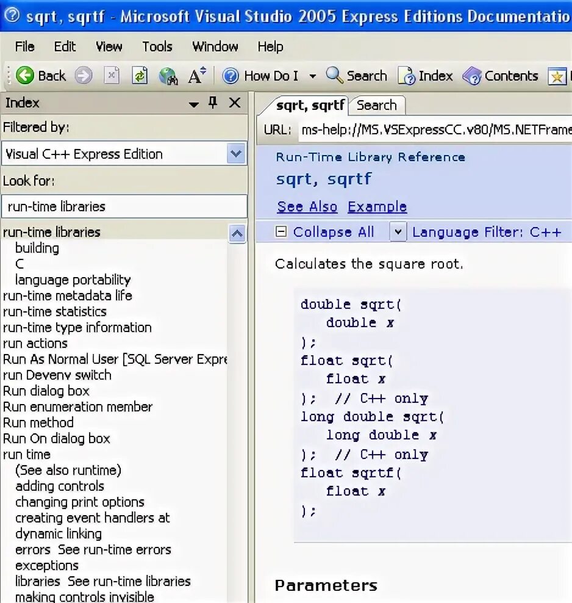The height and width of the screenshot is (603, 572).
Task: Open the Window menu
Action: (x=215, y=46)
